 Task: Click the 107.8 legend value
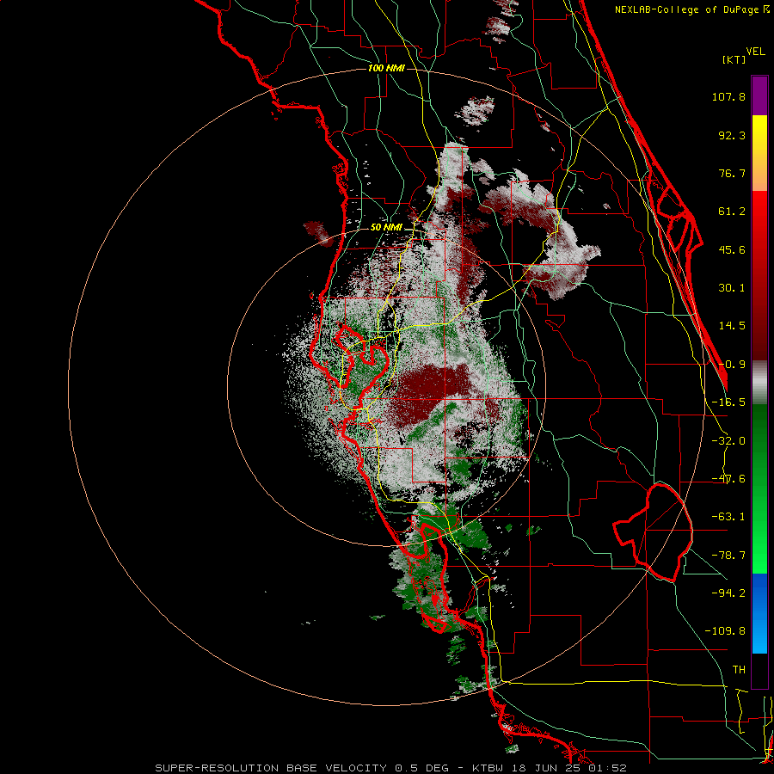click(728, 96)
